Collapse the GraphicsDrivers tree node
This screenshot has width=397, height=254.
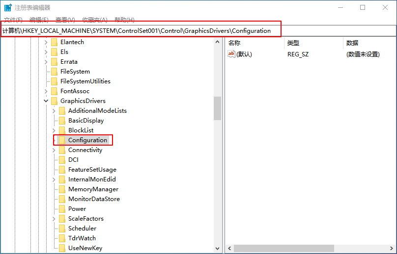pyautogui.click(x=46, y=101)
